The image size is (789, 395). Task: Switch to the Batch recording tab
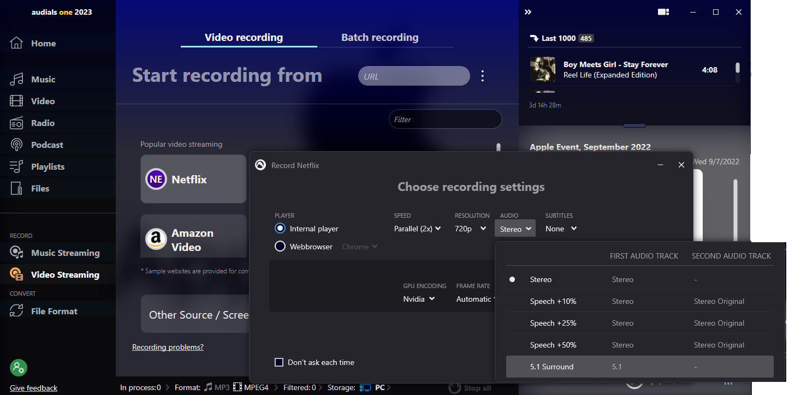click(x=380, y=37)
